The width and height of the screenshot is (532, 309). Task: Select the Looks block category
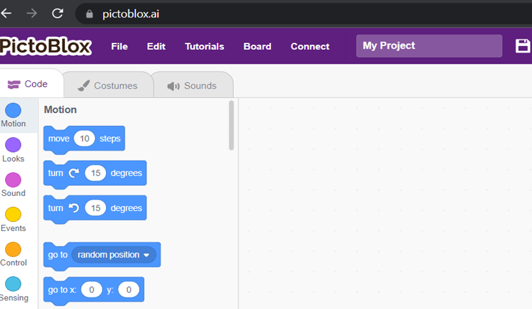pos(14,150)
